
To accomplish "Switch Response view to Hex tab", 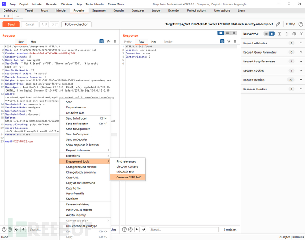I will 154,42.
